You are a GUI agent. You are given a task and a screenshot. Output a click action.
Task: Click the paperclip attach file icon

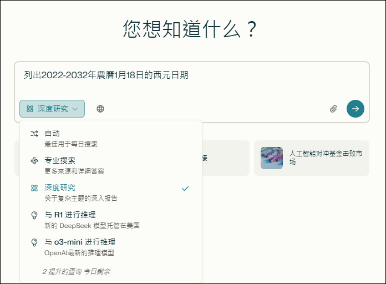(333, 109)
